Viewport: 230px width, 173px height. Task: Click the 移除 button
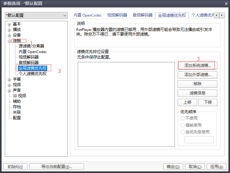tap(197, 84)
